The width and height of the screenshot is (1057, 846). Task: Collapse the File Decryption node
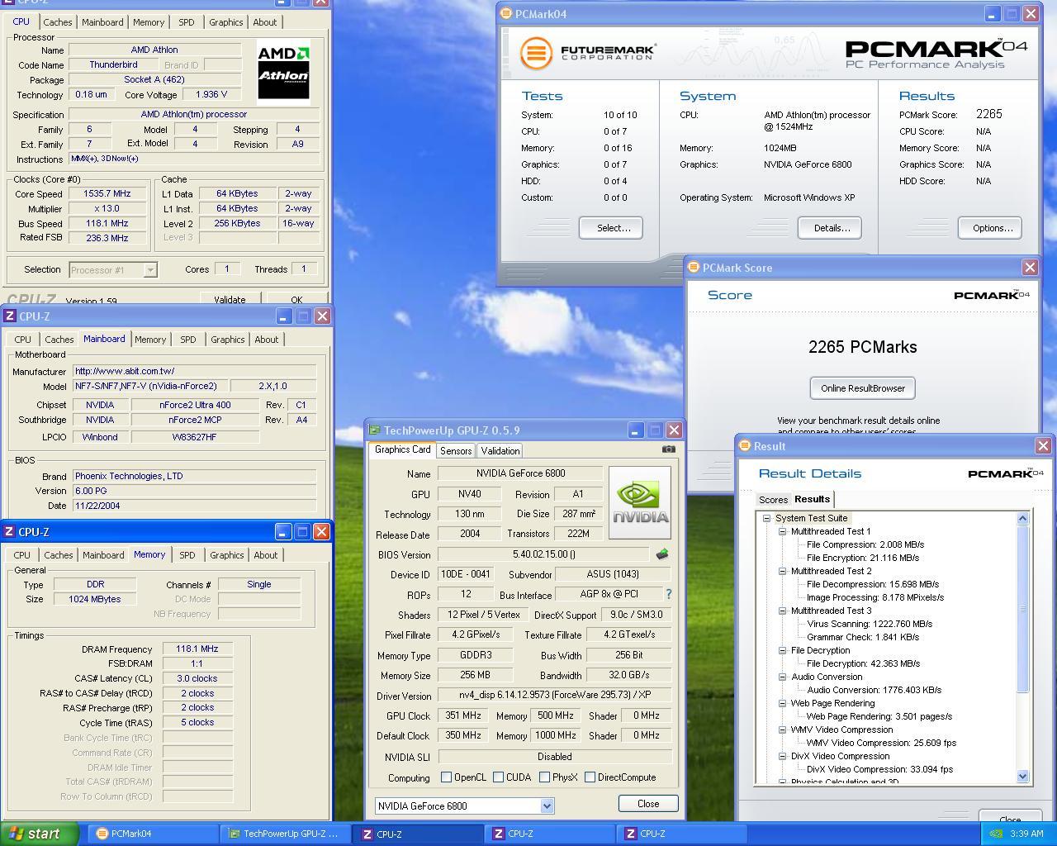tap(783, 651)
